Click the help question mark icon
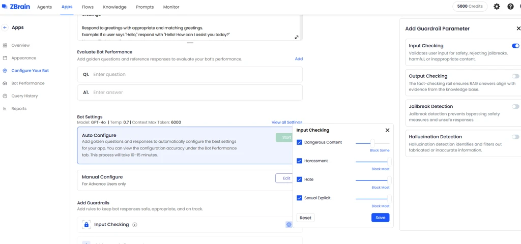 tap(510, 7)
